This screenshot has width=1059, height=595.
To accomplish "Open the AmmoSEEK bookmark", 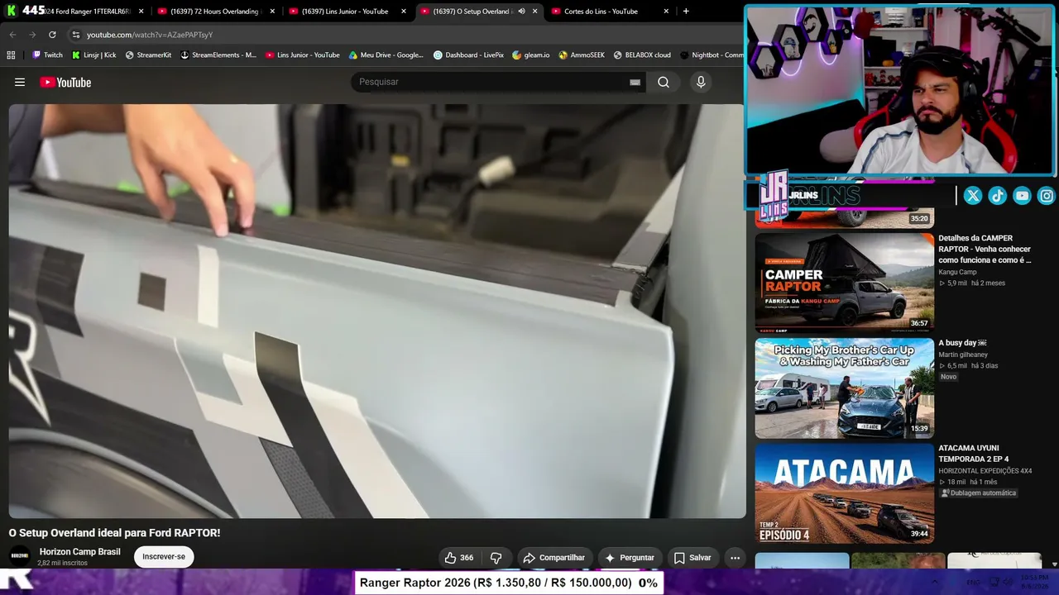I will coord(582,55).
